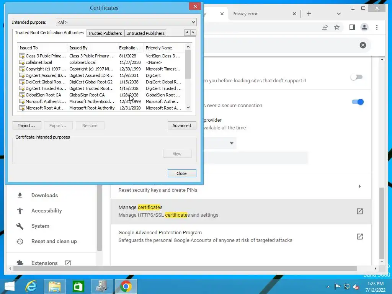Click the taskbar clock showing 1:23 PM
The image size is (392, 294).
tap(375, 286)
